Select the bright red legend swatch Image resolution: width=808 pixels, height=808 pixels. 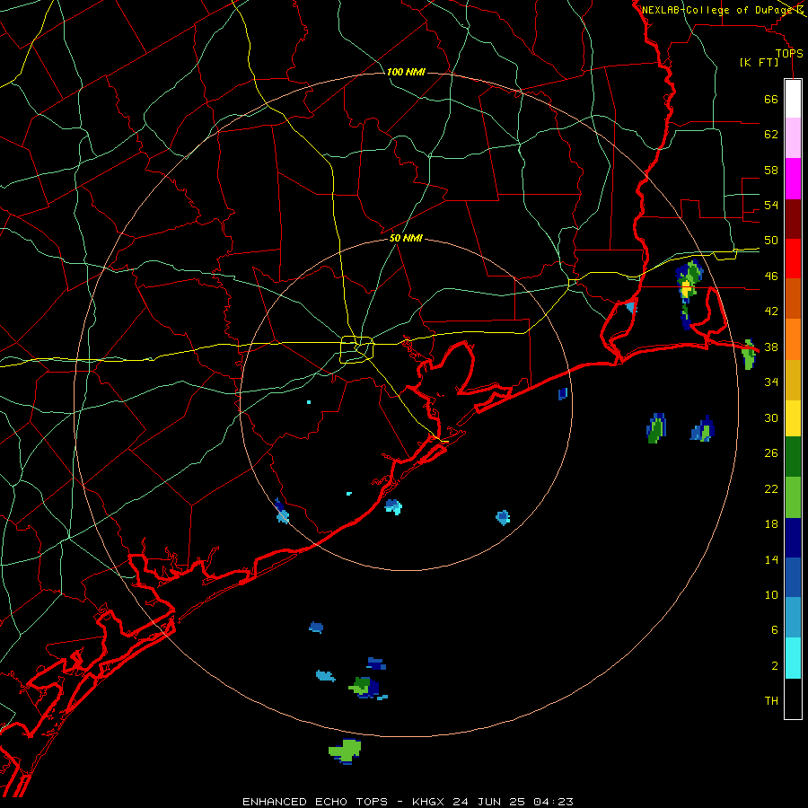(x=793, y=259)
